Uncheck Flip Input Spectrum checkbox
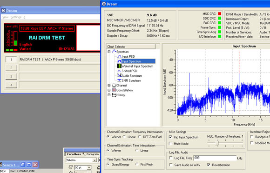 tap(171, 137)
